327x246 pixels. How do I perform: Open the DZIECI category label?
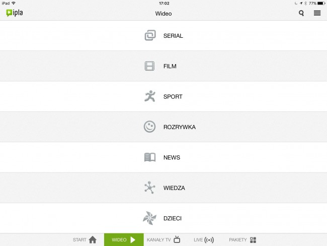tap(172, 218)
